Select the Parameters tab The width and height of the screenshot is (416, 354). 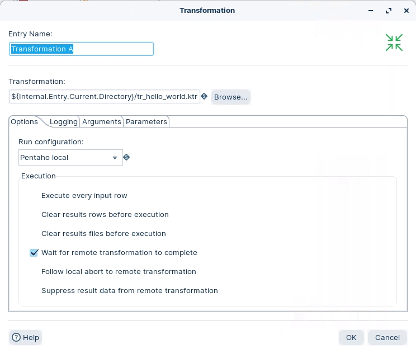(146, 122)
